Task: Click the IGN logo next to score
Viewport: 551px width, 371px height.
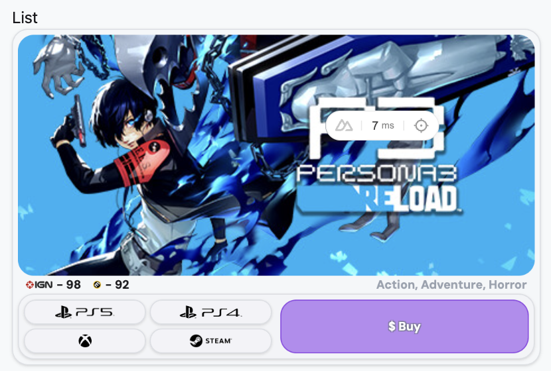Action: [39, 285]
